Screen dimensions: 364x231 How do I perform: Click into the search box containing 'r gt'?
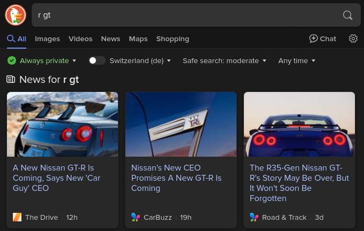[182, 16]
